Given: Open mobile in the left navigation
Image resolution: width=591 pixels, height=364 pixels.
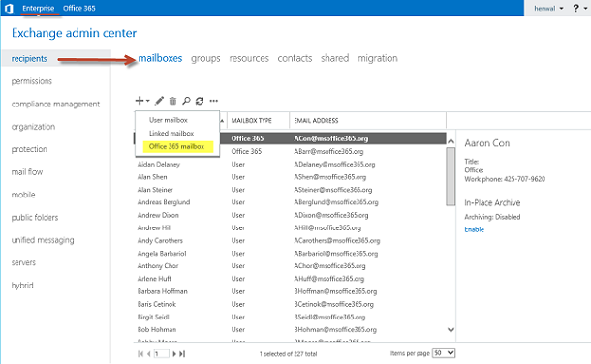Looking at the screenshot, I should [x=23, y=195].
